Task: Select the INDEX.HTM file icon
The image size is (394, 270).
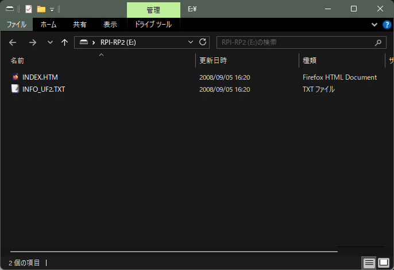Action: coord(16,77)
